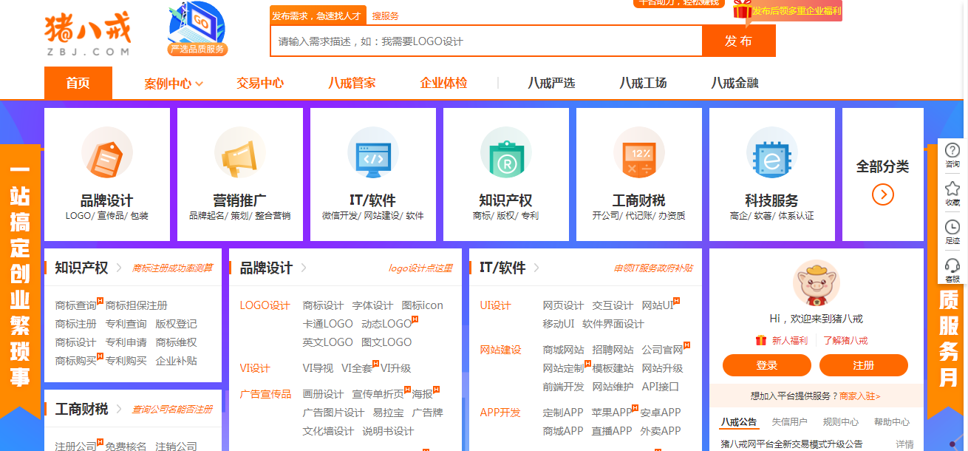The width and height of the screenshot is (968, 451).
Task: Select the 知识产权 clipboard icon
Action: [505, 152]
